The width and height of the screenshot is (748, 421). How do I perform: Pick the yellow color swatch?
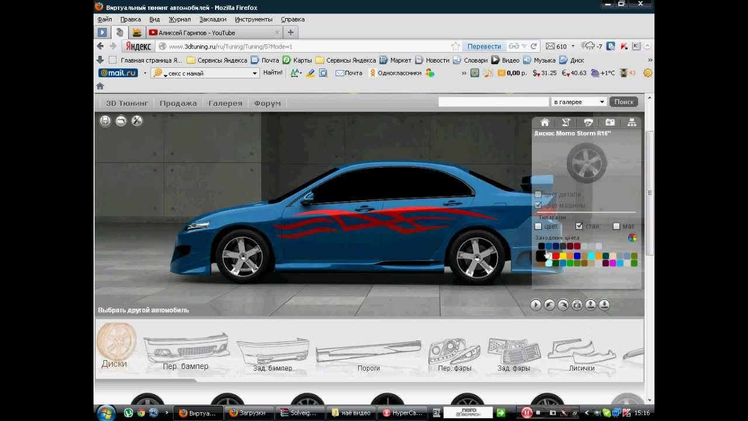(563, 256)
